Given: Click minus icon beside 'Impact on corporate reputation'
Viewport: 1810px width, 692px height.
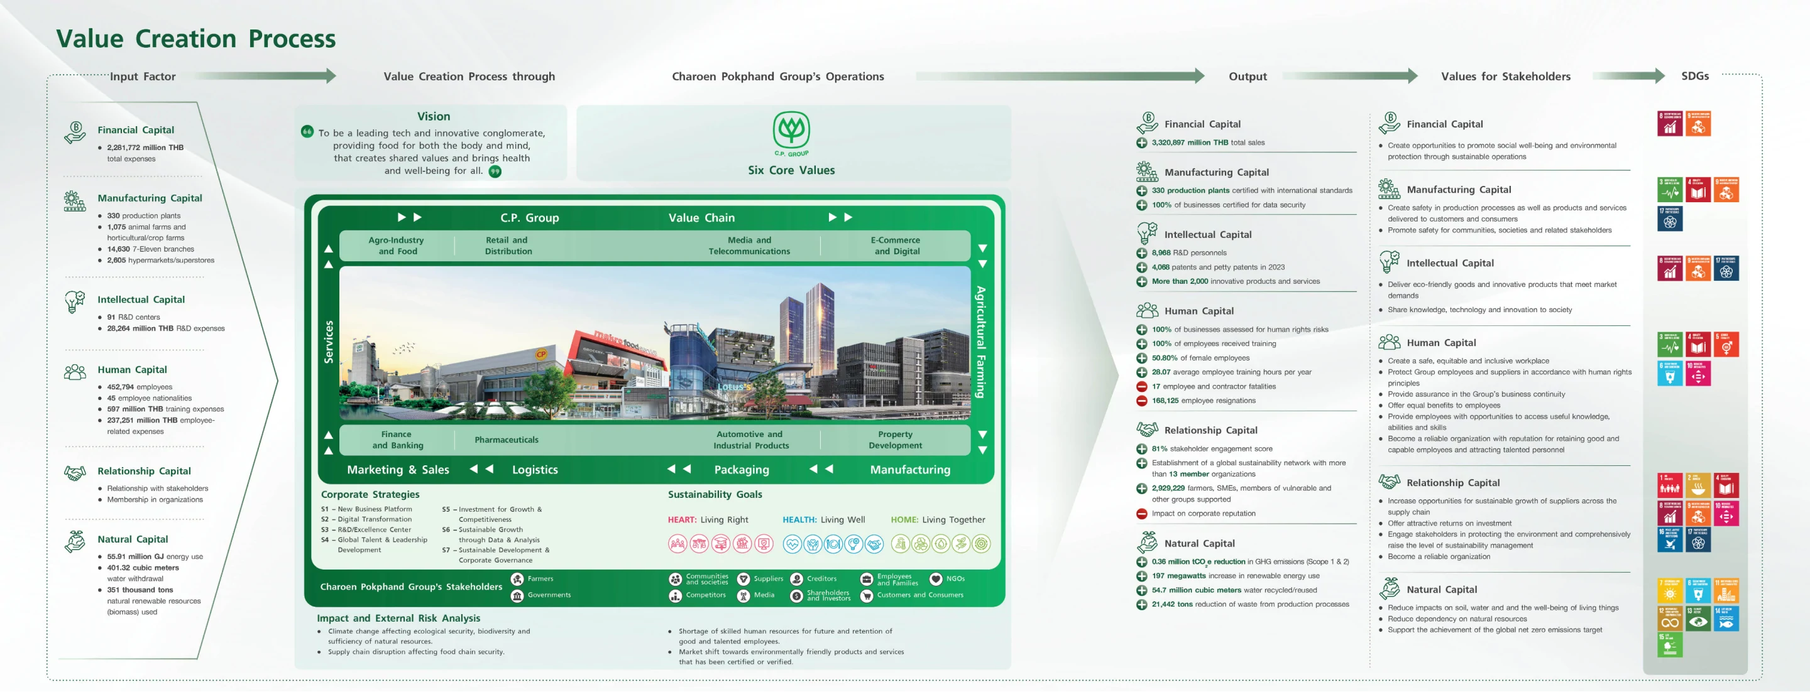Looking at the screenshot, I should (1142, 514).
